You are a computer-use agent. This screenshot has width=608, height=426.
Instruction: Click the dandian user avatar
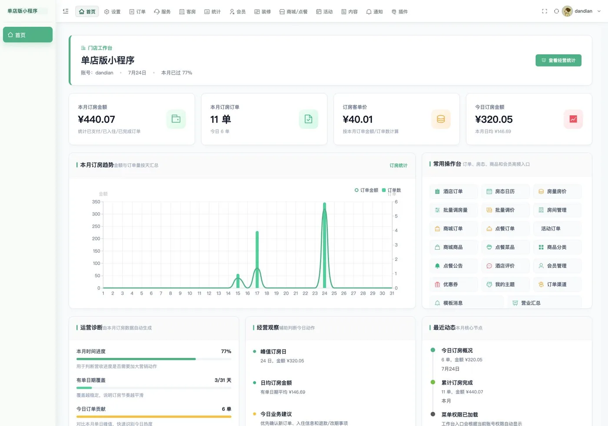coord(567,11)
